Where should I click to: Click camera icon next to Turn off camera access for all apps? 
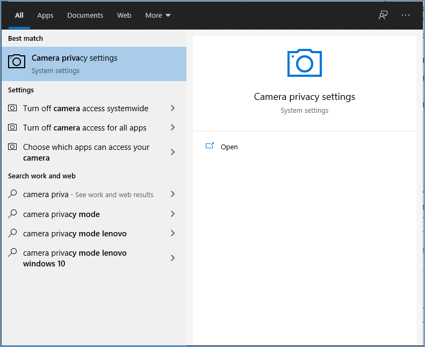click(x=12, y=127)
